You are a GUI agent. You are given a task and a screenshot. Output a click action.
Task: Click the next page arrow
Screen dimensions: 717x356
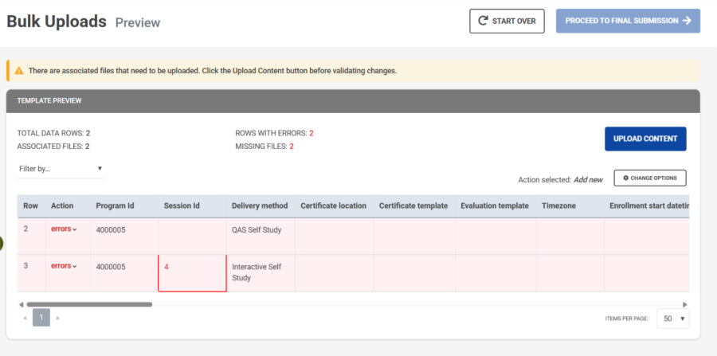coord(57,318)
